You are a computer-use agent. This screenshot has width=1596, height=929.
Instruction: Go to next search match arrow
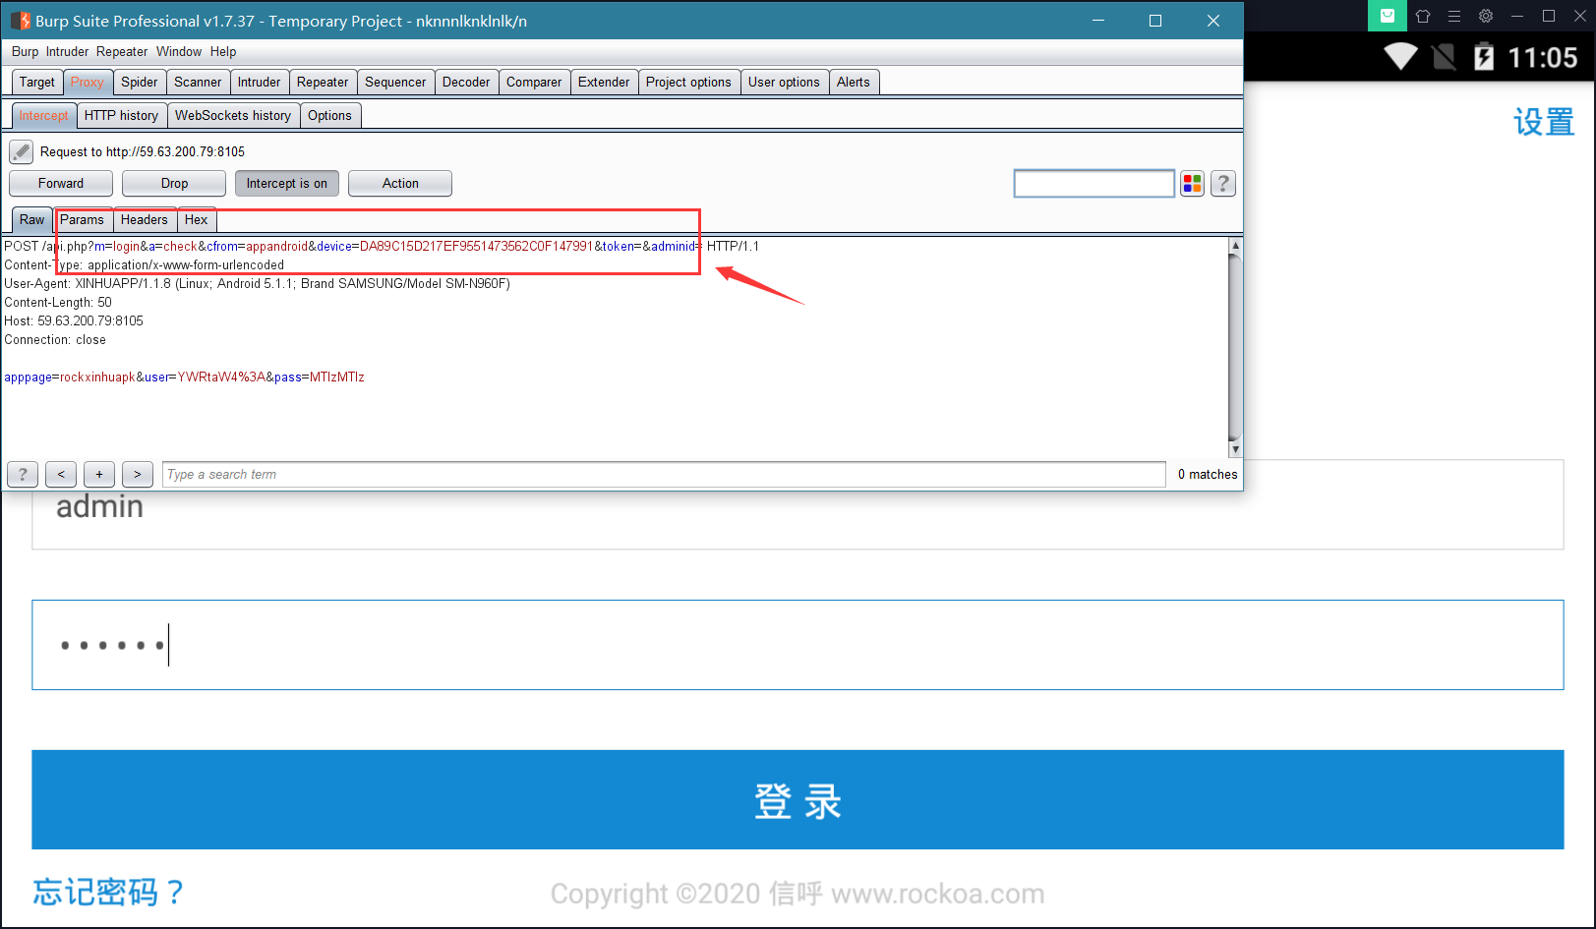(138, 475)
